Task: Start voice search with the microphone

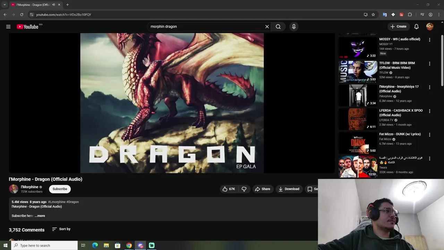Action: (294, 26)
